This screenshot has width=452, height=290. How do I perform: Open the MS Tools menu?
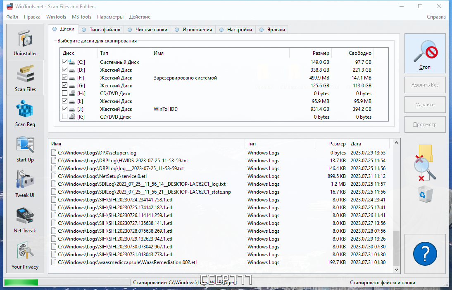coord(81,17)
